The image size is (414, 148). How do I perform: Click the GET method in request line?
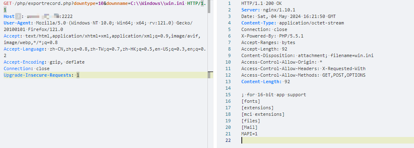8,3
